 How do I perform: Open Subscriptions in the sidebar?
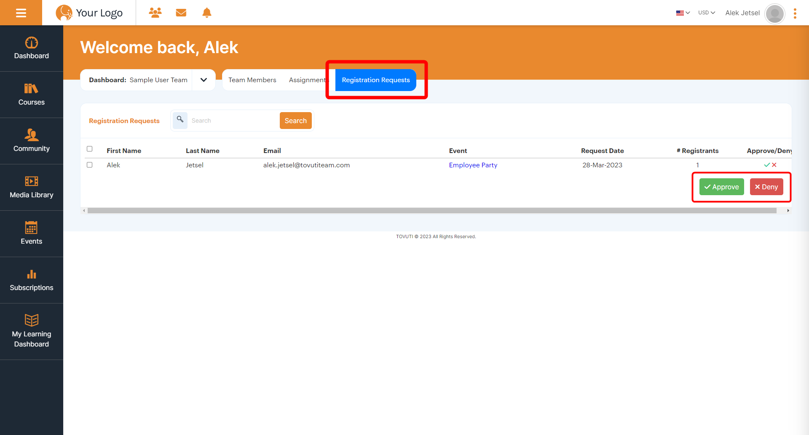[x=32, y=280]
